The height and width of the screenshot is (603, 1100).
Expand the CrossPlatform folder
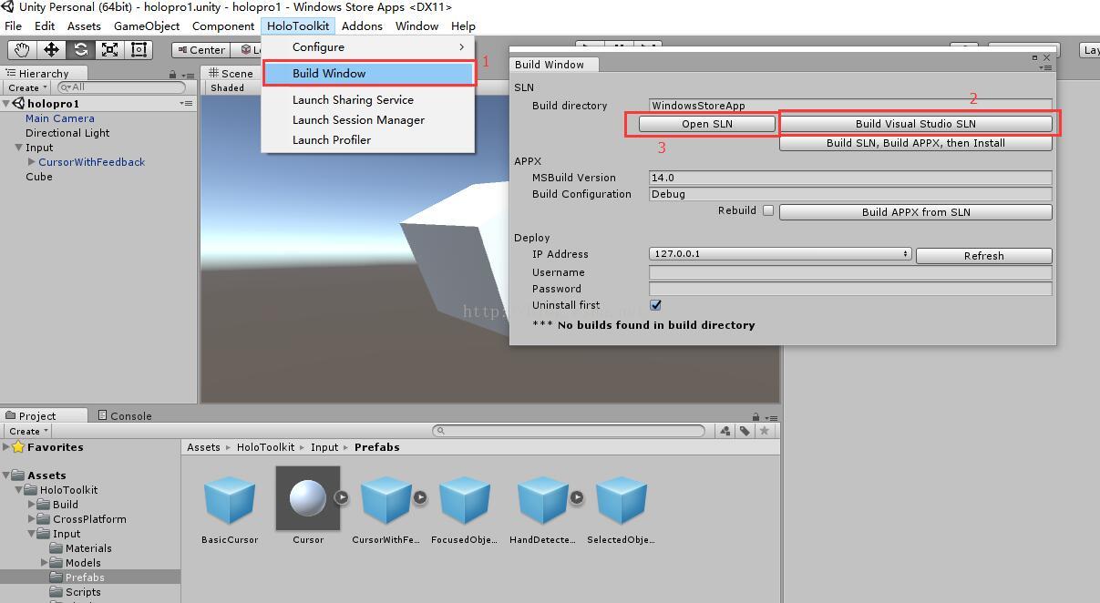click(32, 519)
